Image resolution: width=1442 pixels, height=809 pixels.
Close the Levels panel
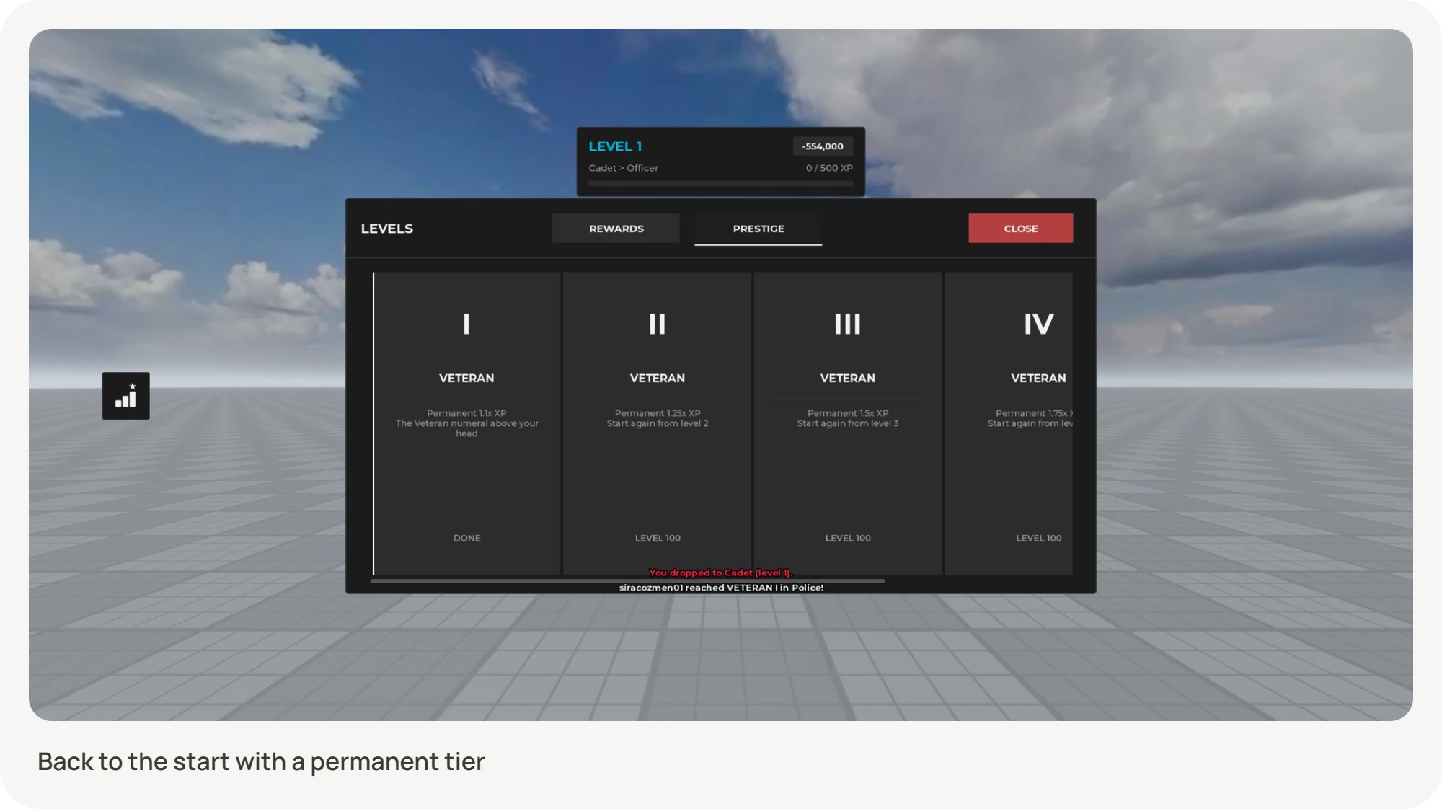tap(1020, 229)
